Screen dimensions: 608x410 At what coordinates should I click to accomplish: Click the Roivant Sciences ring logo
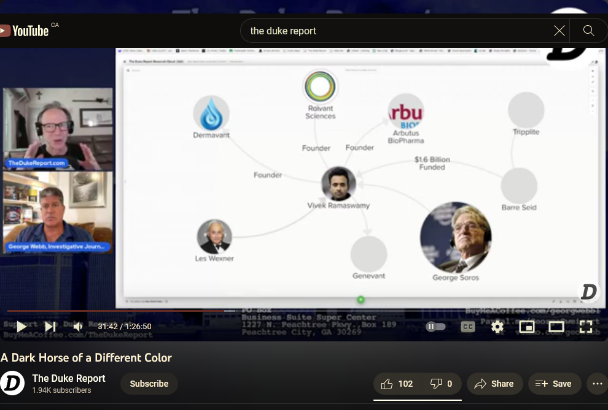[x=321, y=86]
